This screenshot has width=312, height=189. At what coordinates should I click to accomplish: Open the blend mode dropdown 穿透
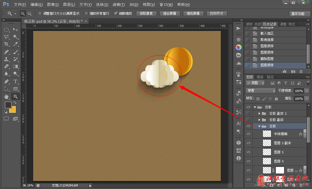(261, 91)
